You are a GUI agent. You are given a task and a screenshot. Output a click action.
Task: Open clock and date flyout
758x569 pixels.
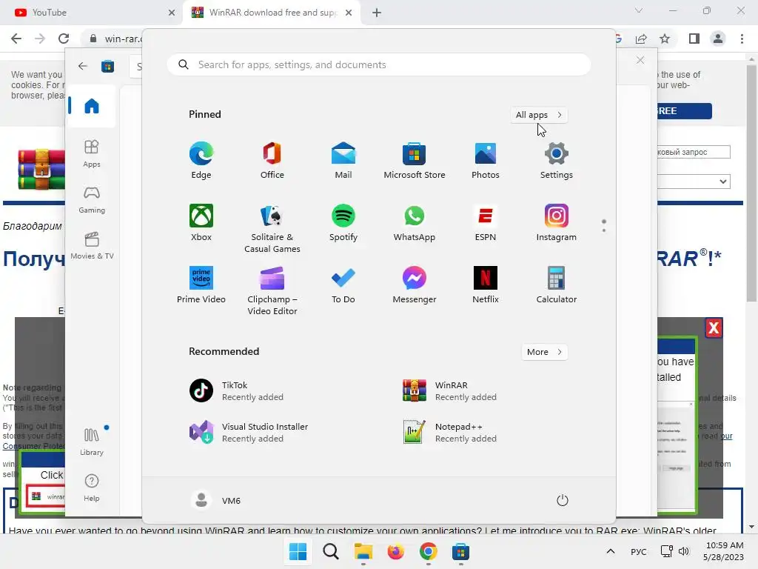coord(724,551)
